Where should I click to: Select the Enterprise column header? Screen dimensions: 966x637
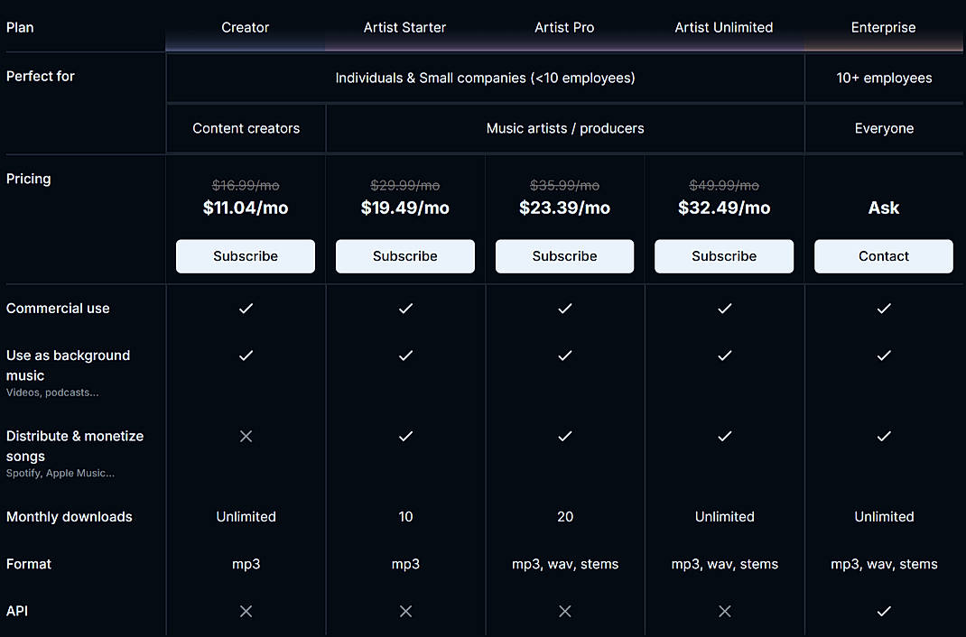(x=884, y=28)
